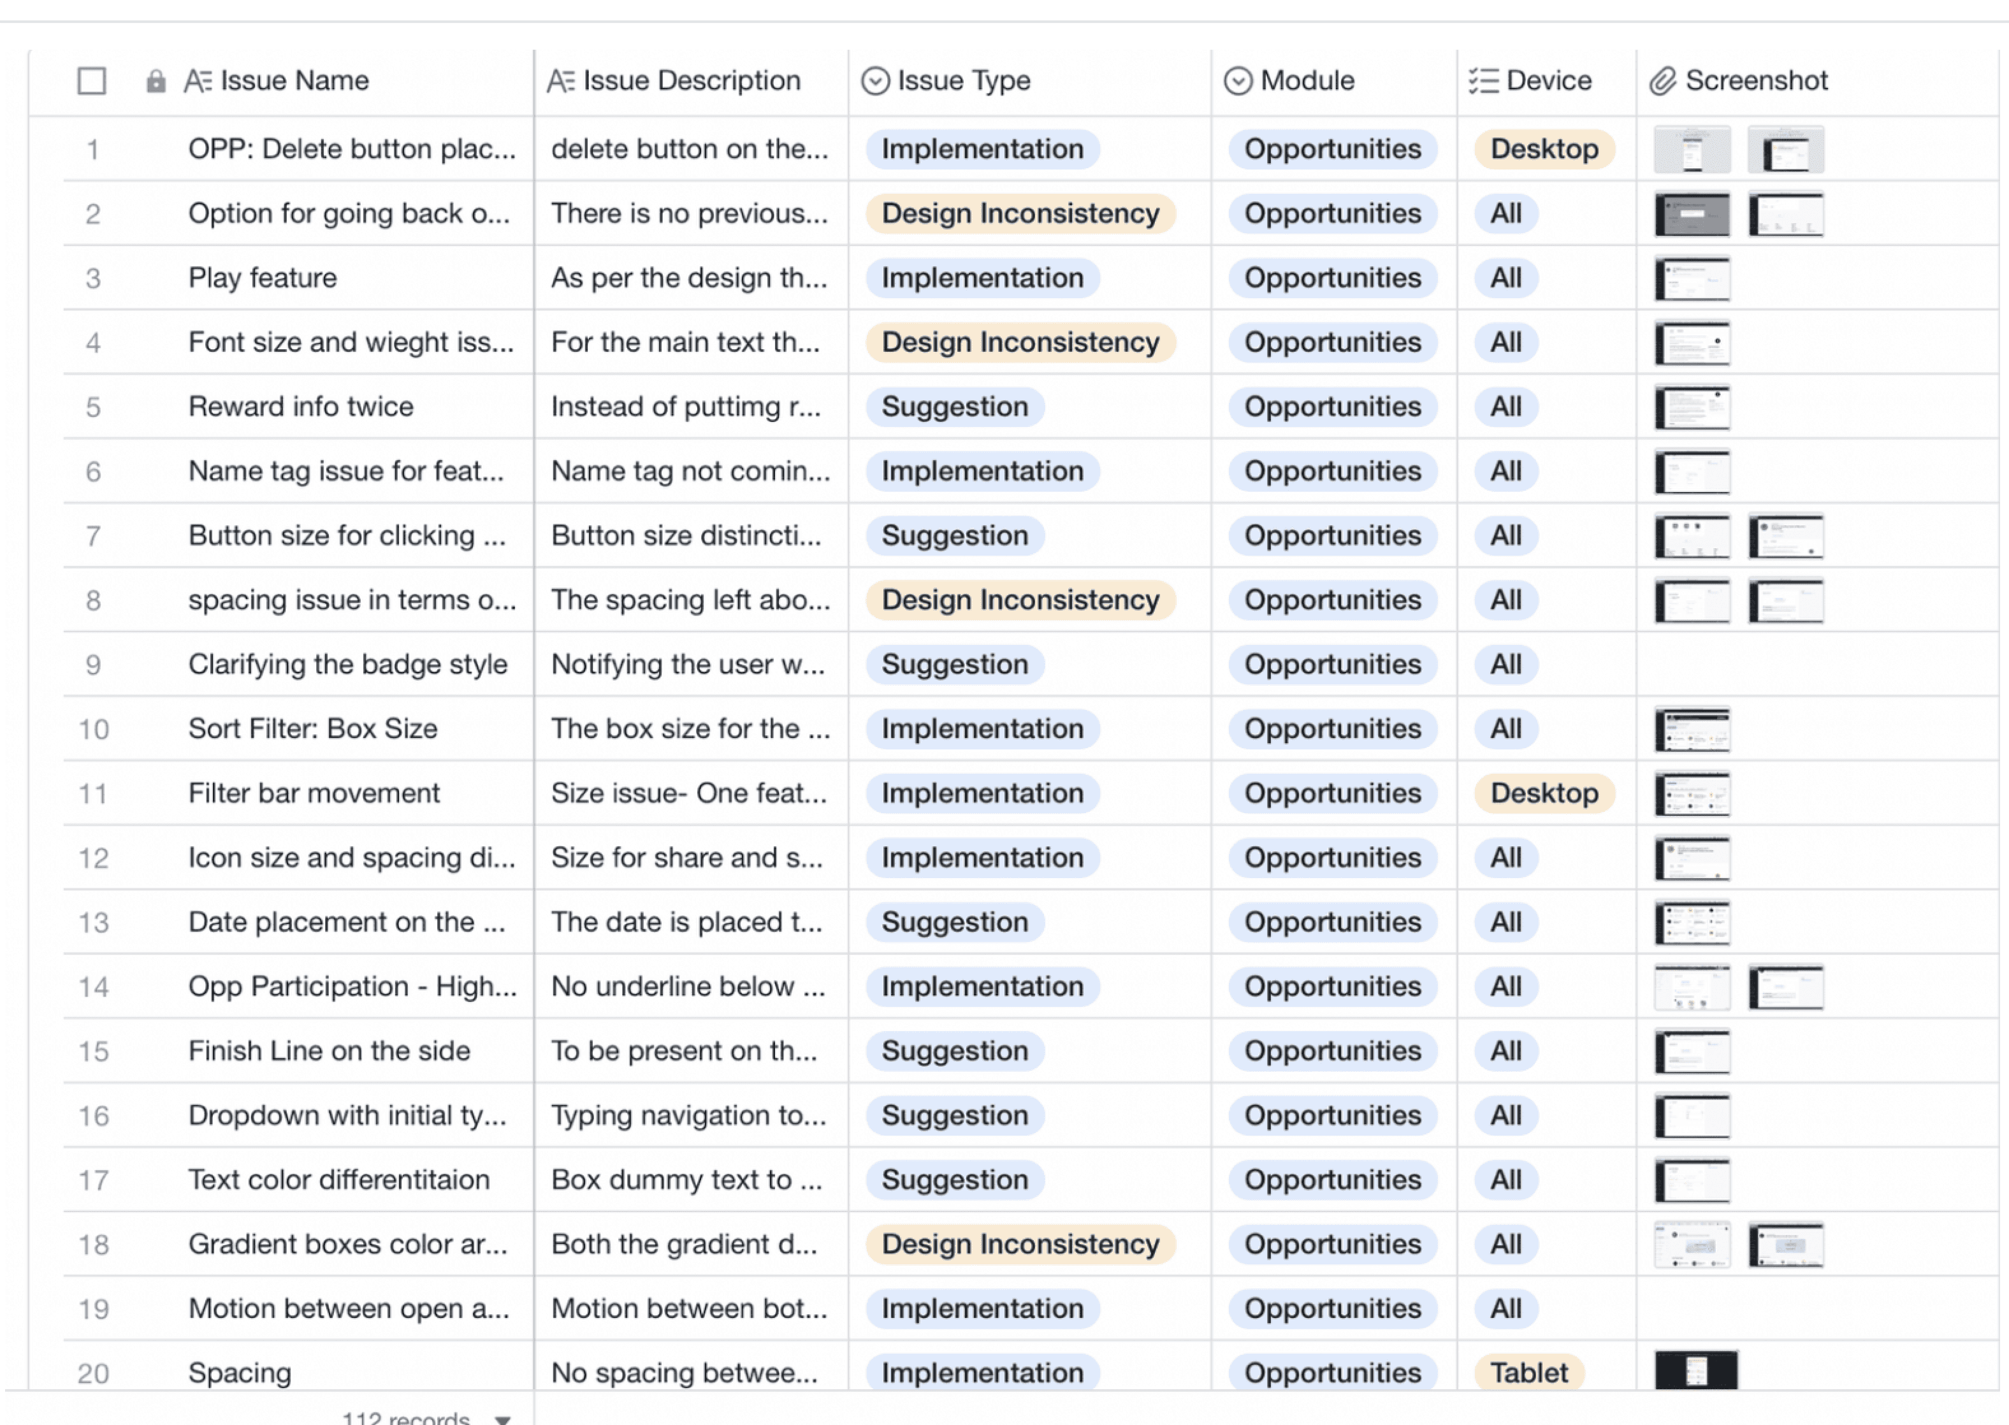The width and height of the screenshot is (2009, 1425).
Task: Open the Device column header menu
Action: [1548, 81]
